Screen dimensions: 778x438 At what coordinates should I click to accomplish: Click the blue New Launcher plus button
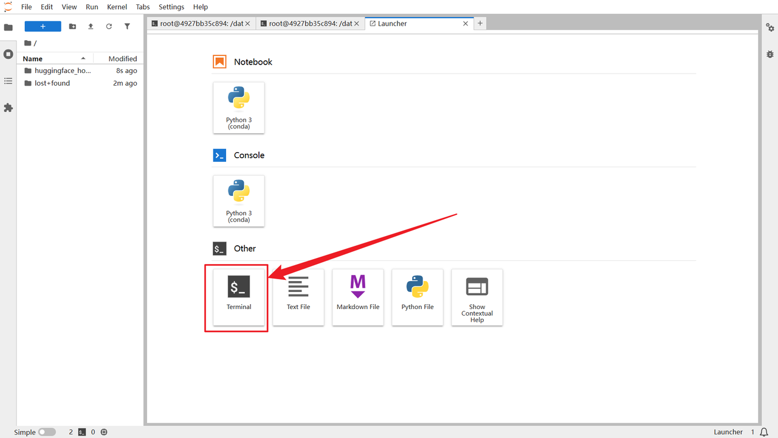(x=43, y=26)
